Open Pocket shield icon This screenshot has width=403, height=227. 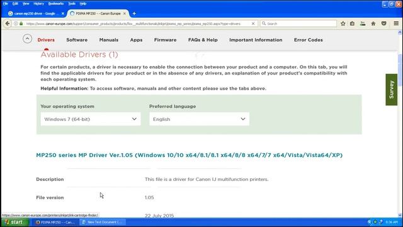click(383, 24)
